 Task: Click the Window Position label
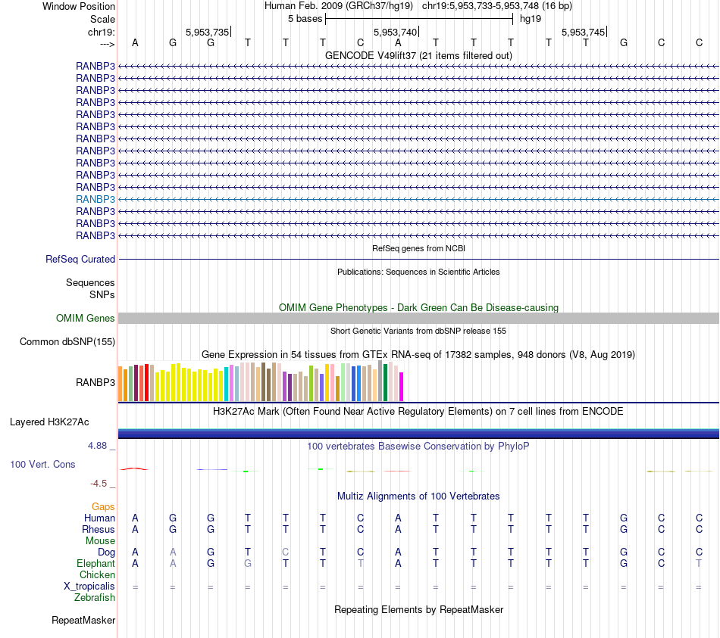tap(79, 6)
